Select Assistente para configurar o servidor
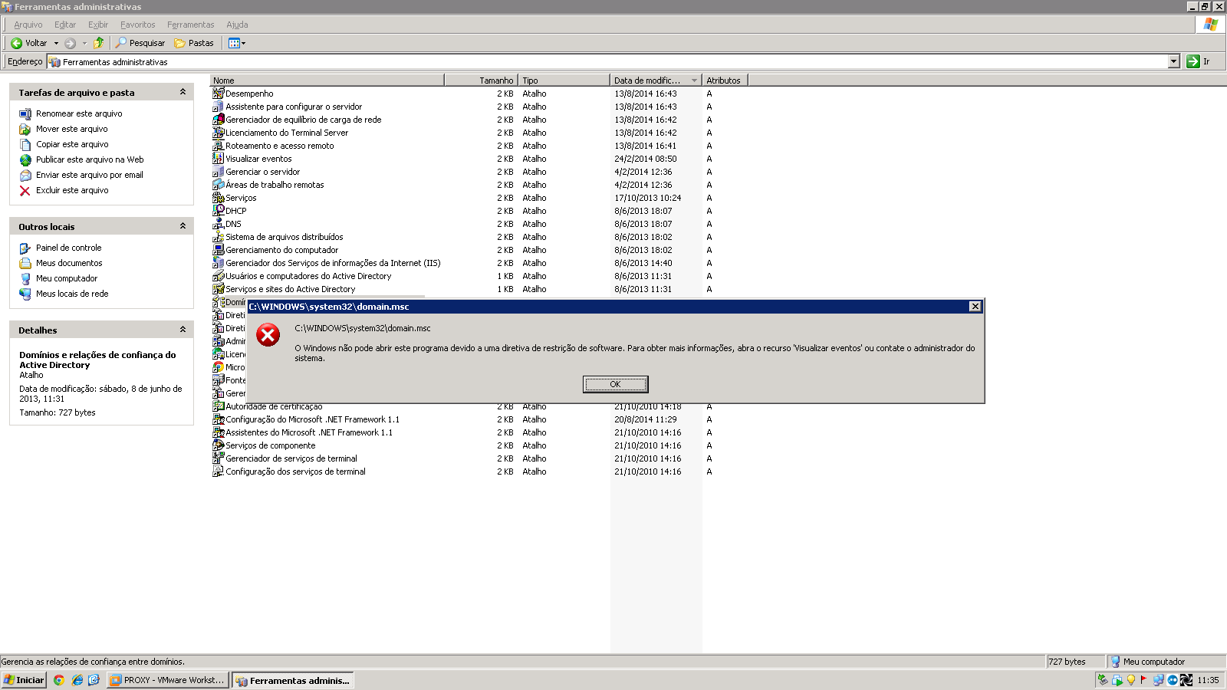 tap(294, 107)
